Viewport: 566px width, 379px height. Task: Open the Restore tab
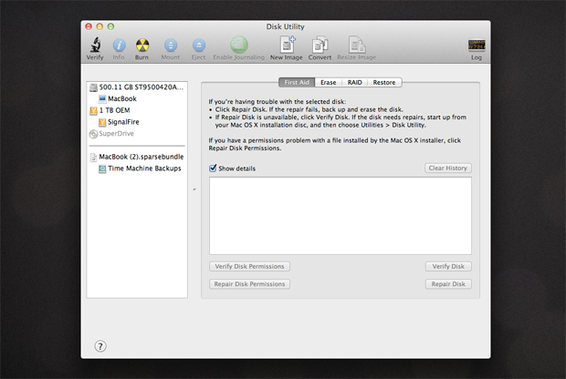click(x=384, y=82)
